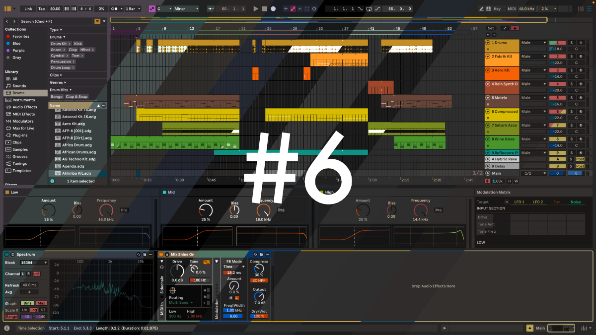Image resolution: width=596 pixels, height=335 pixels.
Task: Select Noise tab in Modulation Matrix
Action: (576, 202)
